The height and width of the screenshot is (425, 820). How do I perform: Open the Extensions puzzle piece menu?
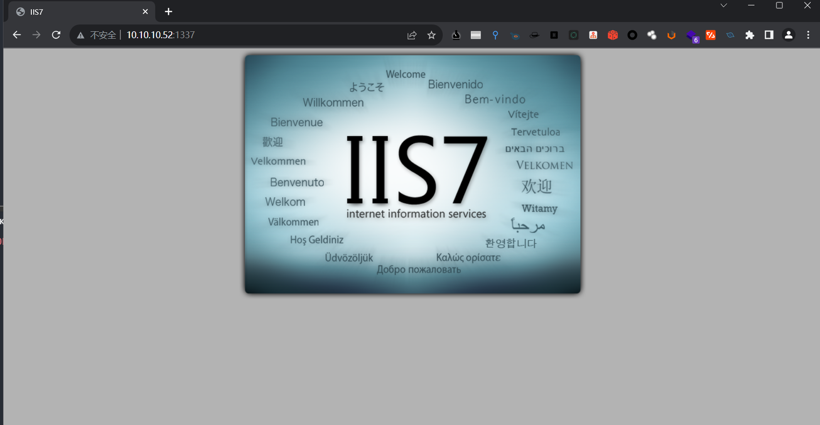pos(750,35)
